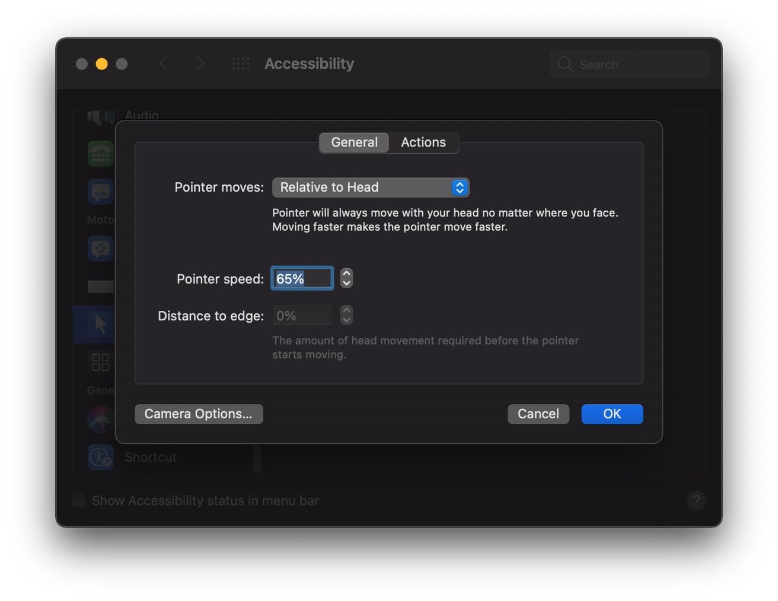Open Camera Options dialog
The height and width of the screenshot is (601, 778).
tap(199, 414)
